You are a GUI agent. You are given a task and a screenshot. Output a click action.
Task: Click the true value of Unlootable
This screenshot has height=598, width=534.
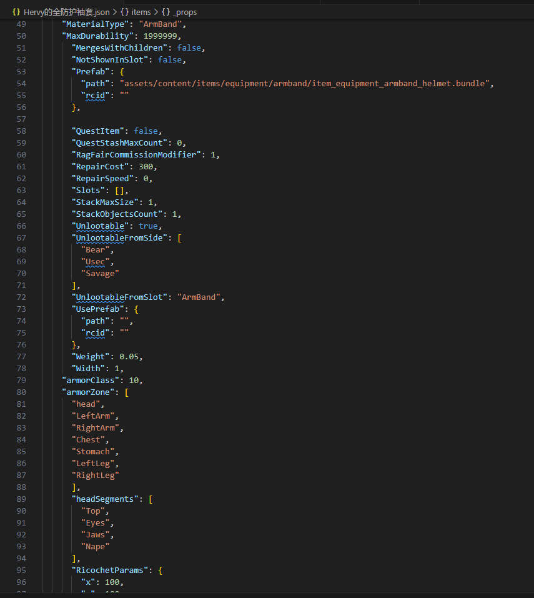pos(148,226)
